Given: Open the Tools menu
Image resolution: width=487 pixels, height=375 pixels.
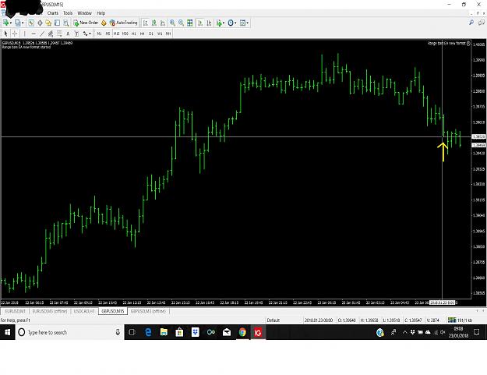Looking at the screenshot, I should click(68, 13).
